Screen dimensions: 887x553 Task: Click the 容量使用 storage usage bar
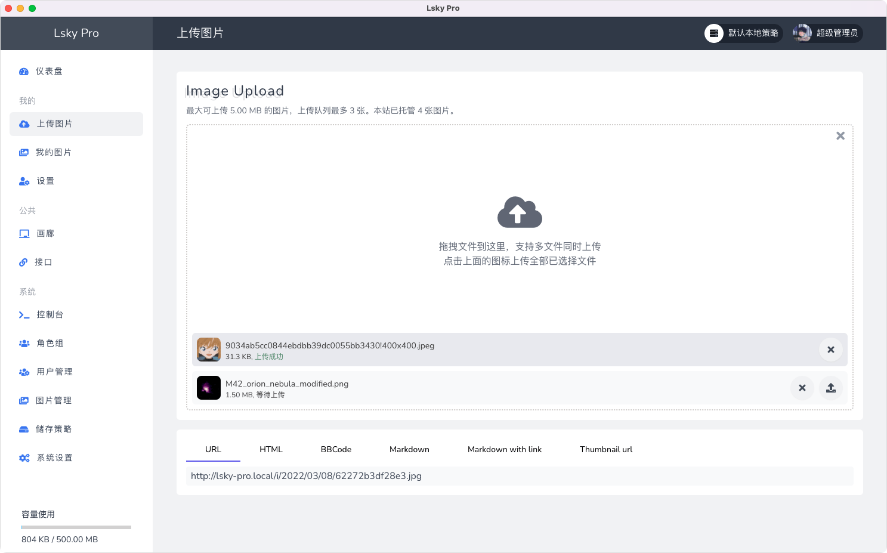pos(76,527)
